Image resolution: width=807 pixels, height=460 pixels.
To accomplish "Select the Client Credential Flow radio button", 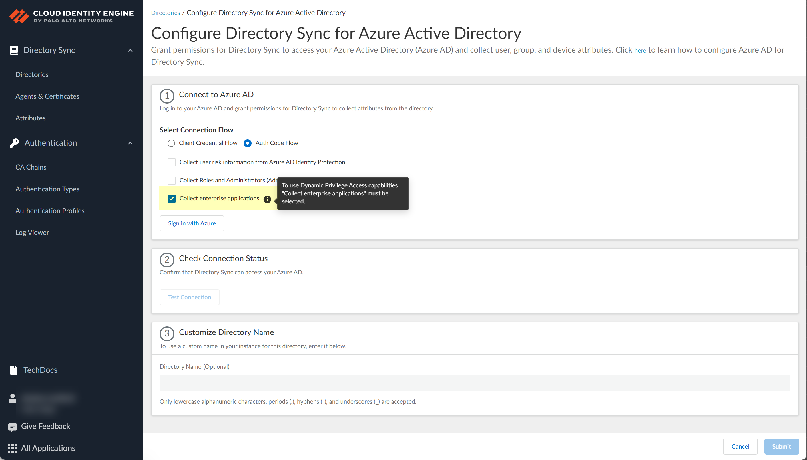I will [171, 143].
